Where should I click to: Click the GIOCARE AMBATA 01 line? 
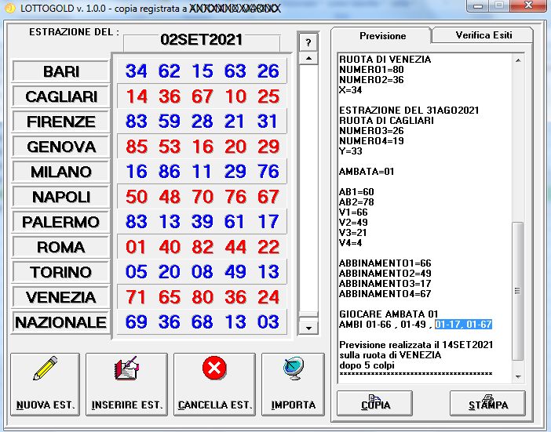tap(389, 314)
